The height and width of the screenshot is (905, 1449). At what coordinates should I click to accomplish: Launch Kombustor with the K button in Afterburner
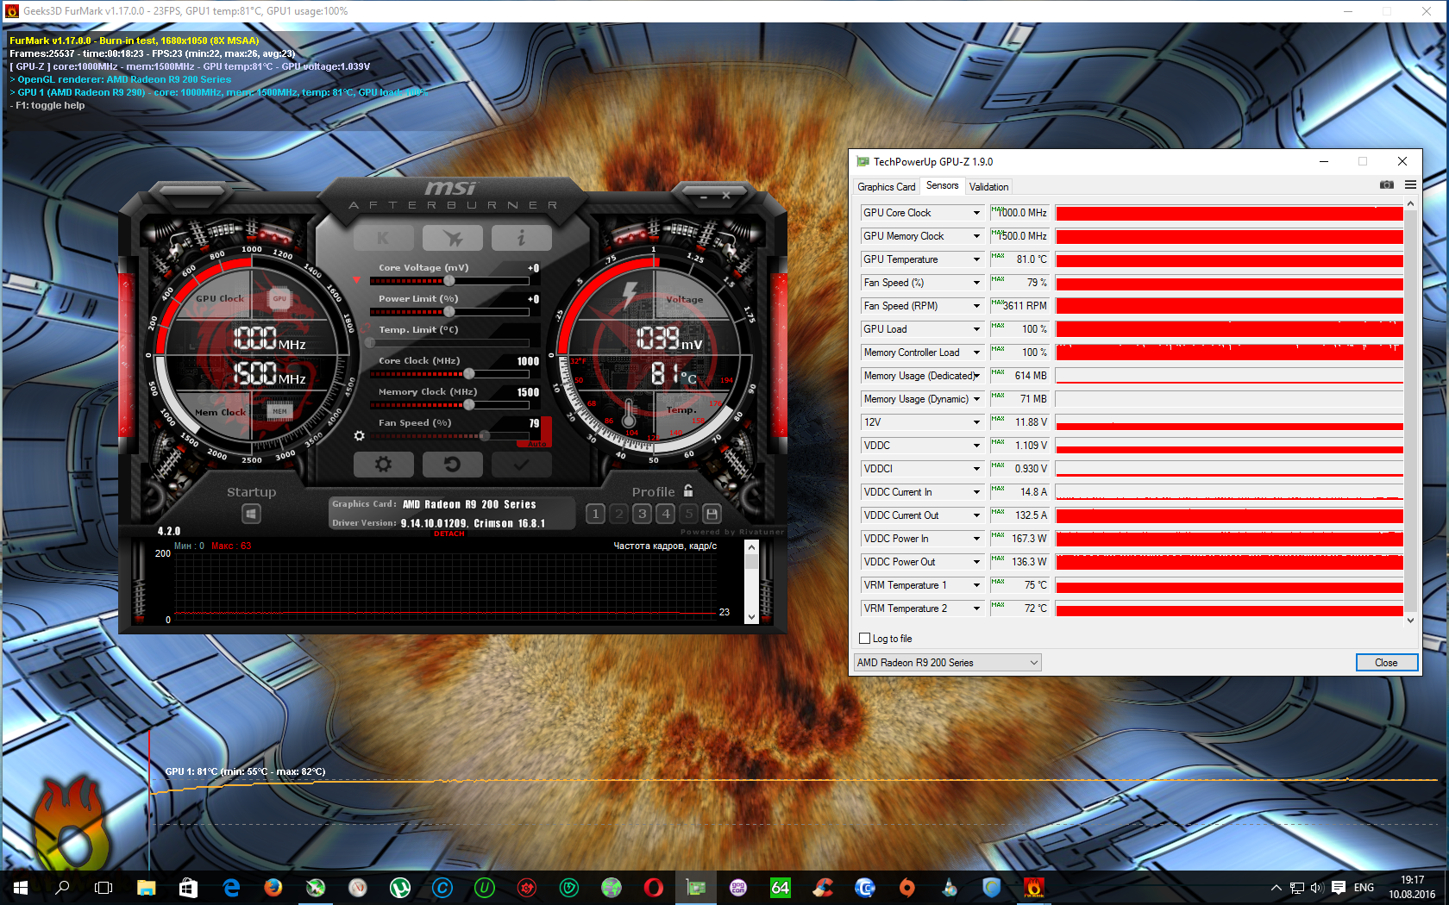(x=383, y=238)
